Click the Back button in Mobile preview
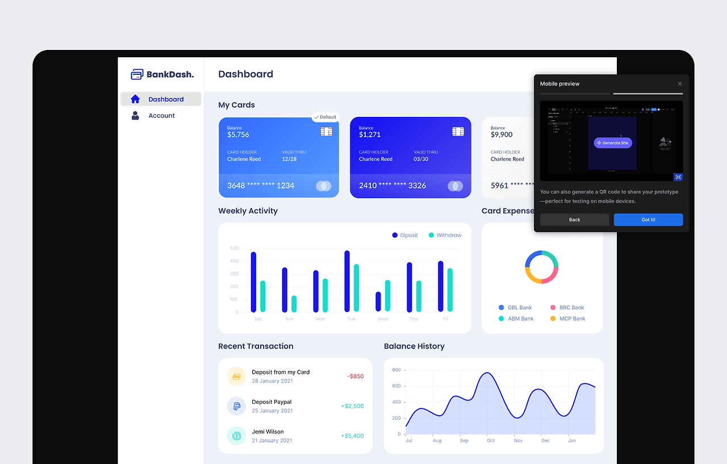The height and width of the screenshot is (464, 727). pyautogui.click(x=574, y=220)
